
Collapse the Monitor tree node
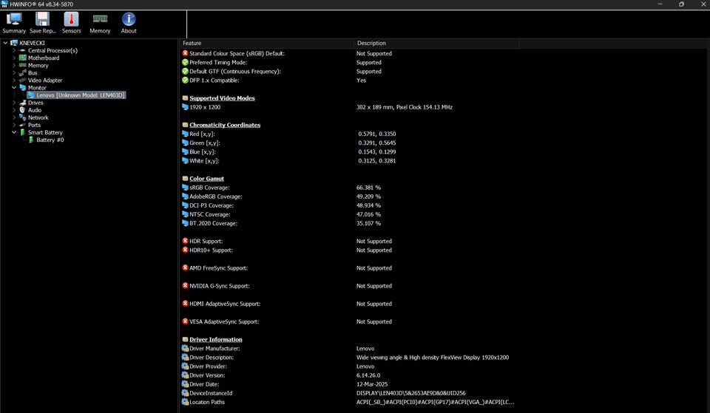[x=14, y=88]
